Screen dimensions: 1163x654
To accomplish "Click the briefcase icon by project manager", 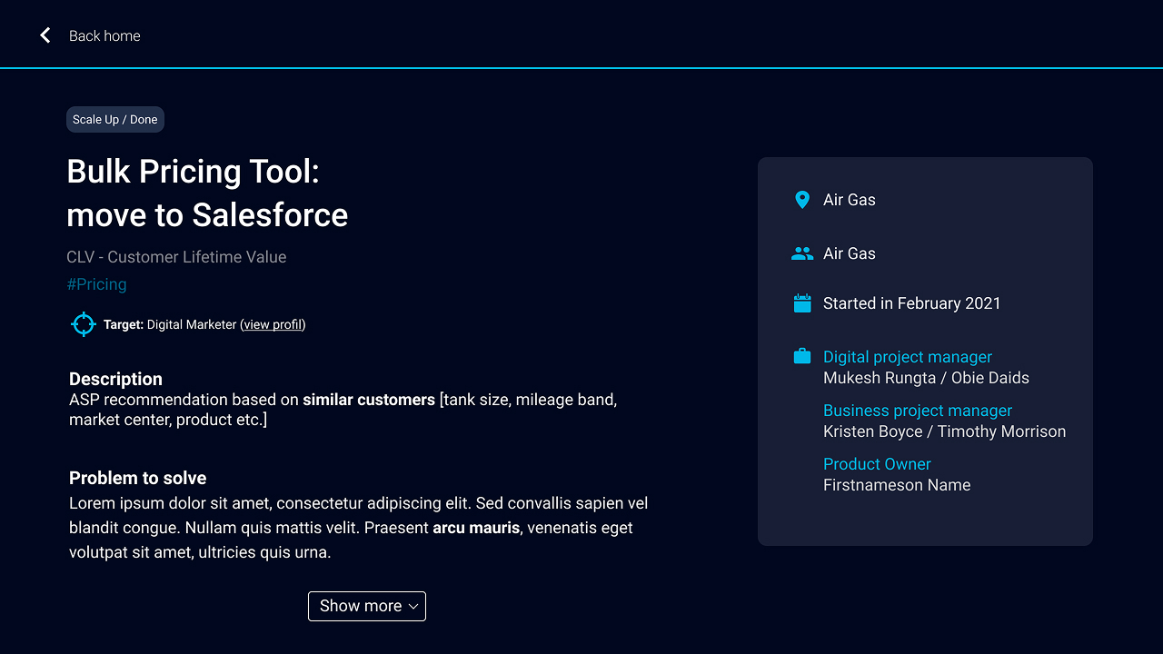I will click(802, 356).
